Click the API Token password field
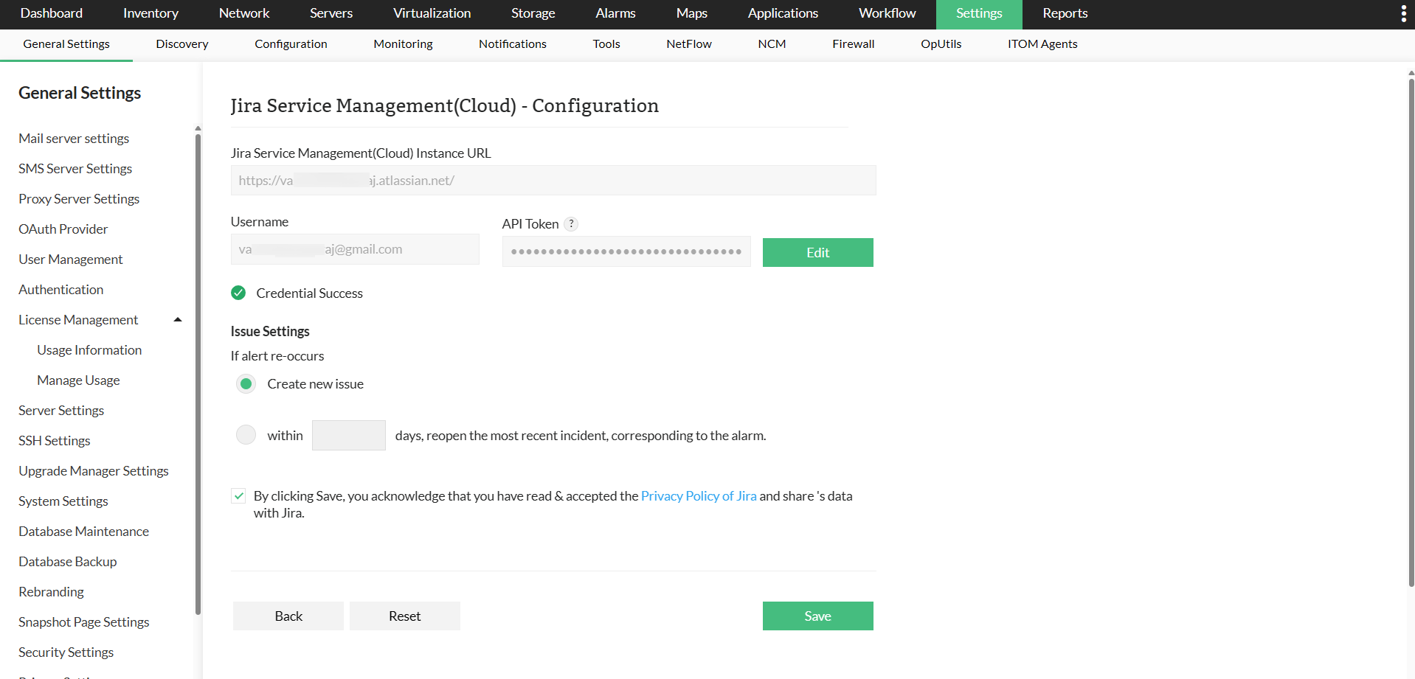This screenshot has height=679, width=1415. (626, 251)
